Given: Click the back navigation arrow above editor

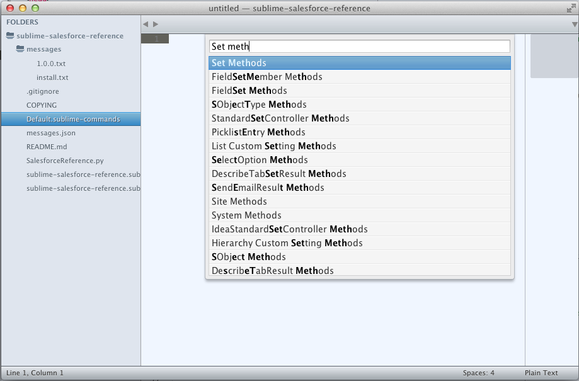Looking at the screenshot, I should tap(146, 24).
